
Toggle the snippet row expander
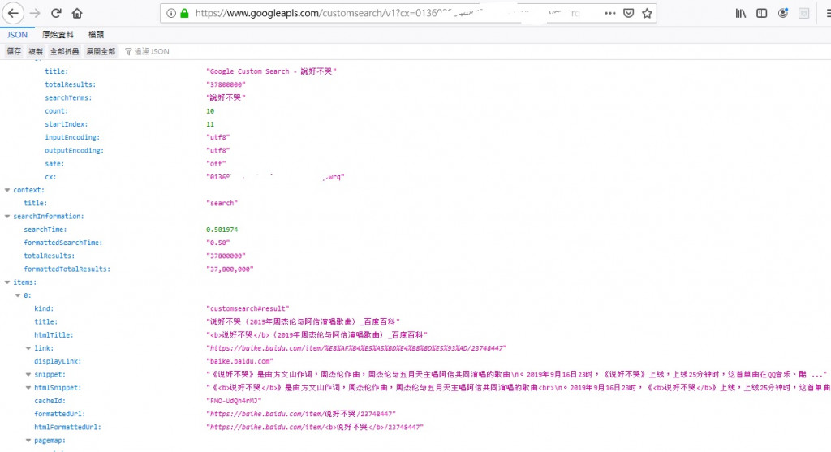click(x=28, y=374)
